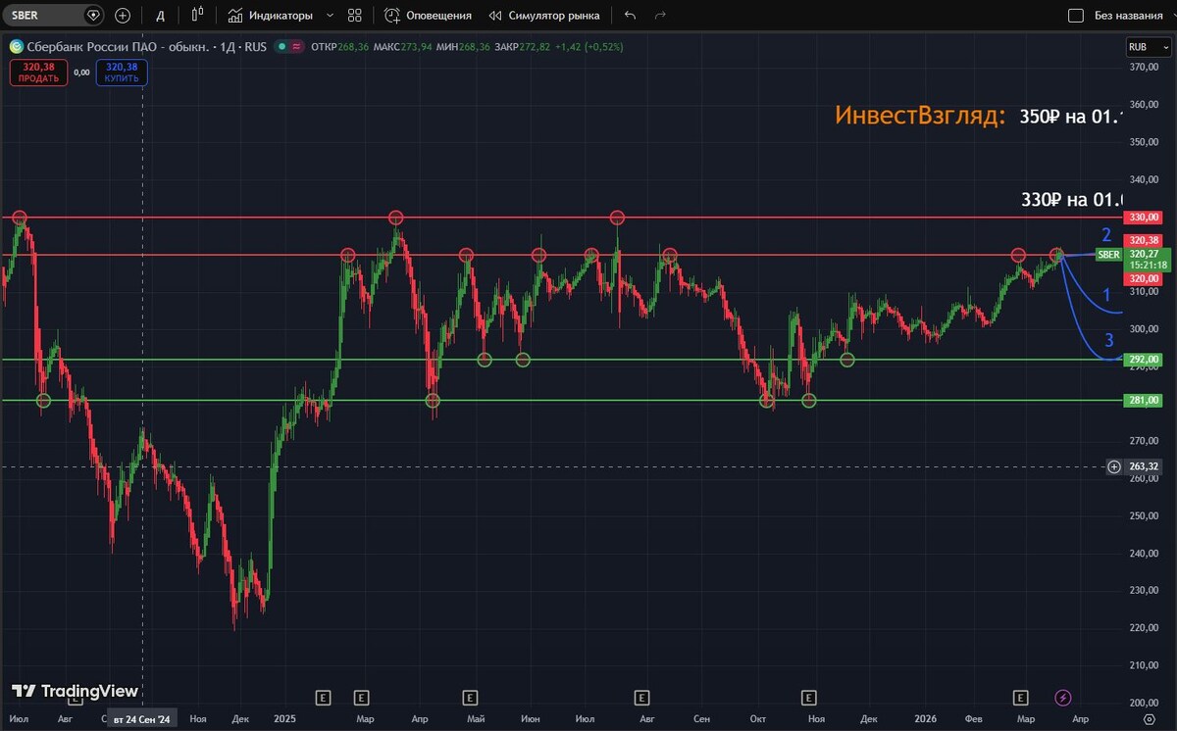Click the green 281,00 price label
1177x731 pixels.
(x=1145, y=400)
